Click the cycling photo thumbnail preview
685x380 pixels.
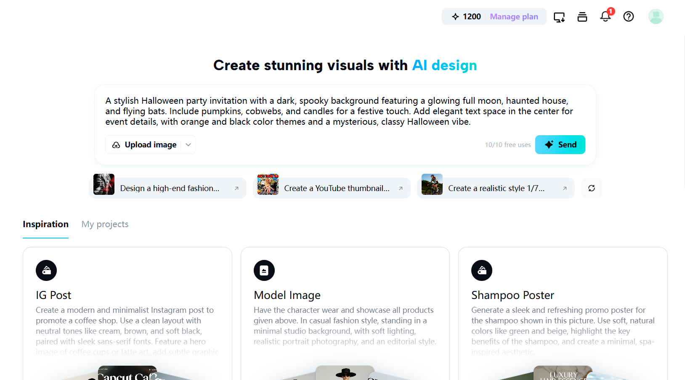tap(432, 184)
